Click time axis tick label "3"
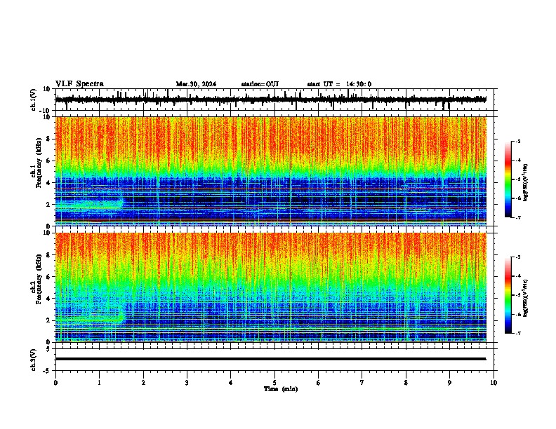The height and width of the screenshot is (429, 556). (x=187, y=383)
